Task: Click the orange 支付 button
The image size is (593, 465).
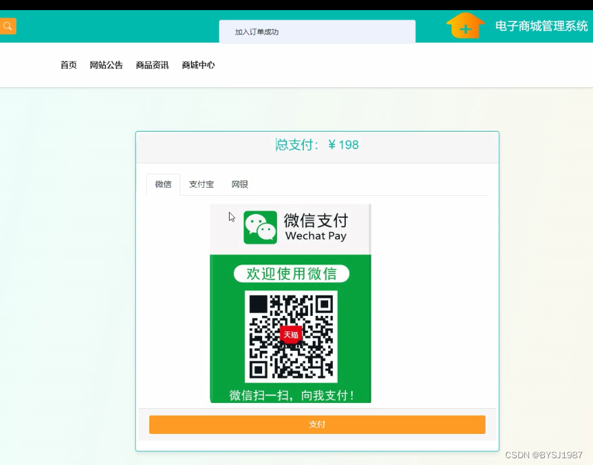Action: tap(317, 425)
